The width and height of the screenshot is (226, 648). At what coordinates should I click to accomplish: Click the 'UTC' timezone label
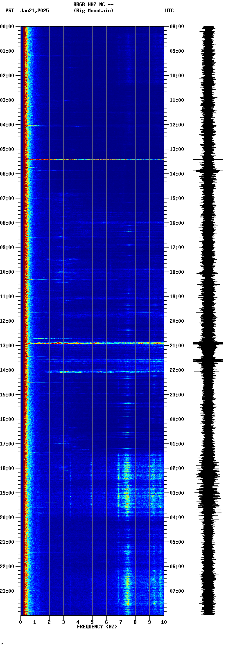[x=169, y=11]
